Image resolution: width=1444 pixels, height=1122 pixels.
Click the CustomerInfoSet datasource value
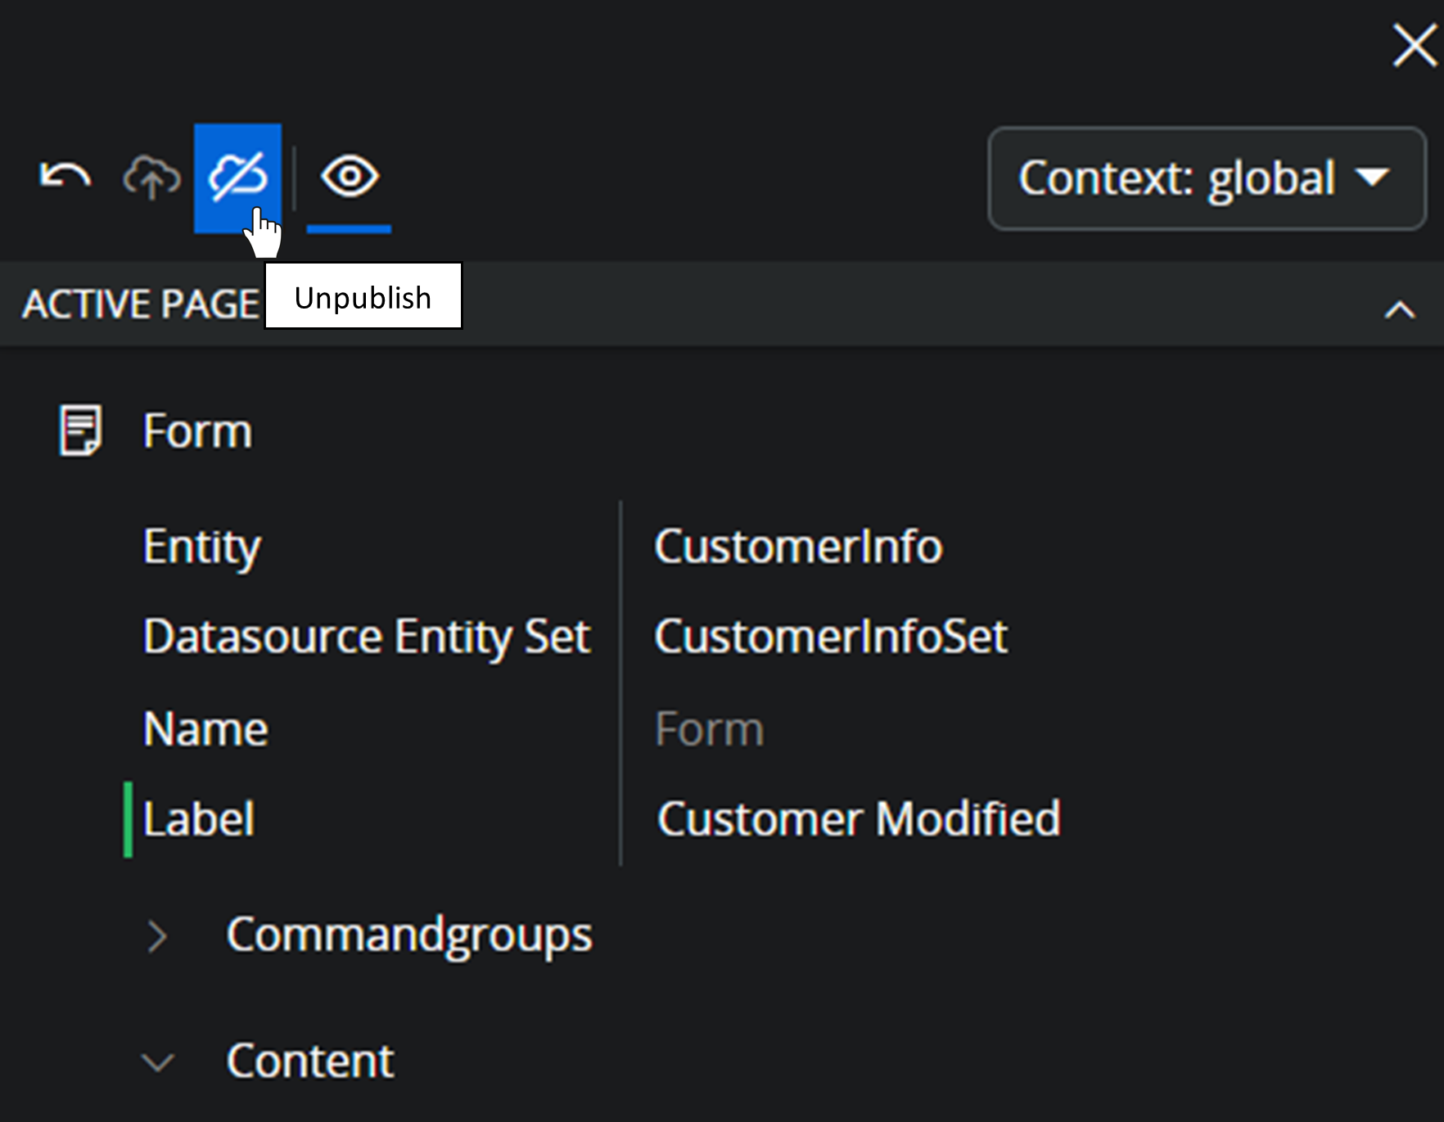(831, 637)
